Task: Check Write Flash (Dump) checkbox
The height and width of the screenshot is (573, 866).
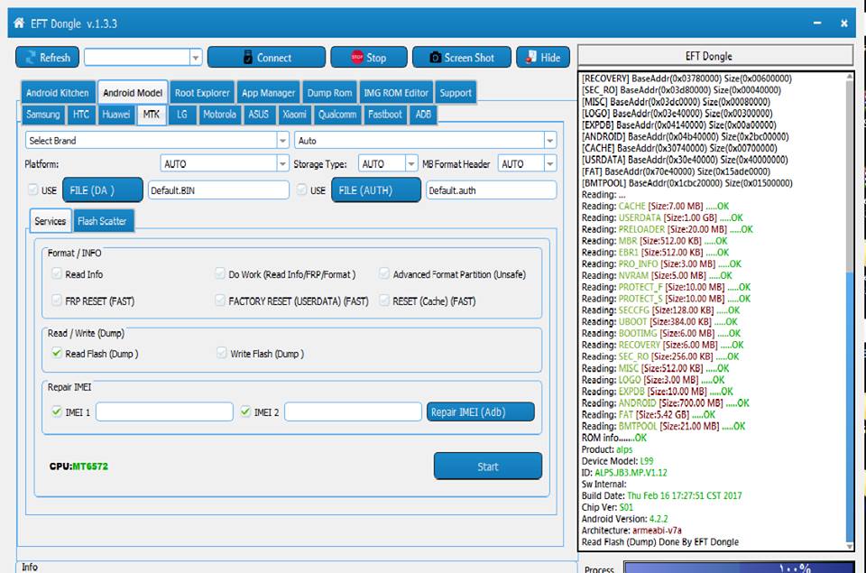Action: pos(222,353)
